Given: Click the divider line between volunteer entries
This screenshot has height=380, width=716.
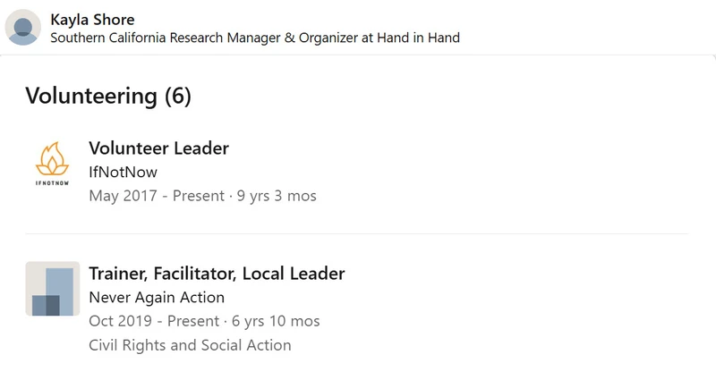Looking at the screenshot, I should pos(356,233).
